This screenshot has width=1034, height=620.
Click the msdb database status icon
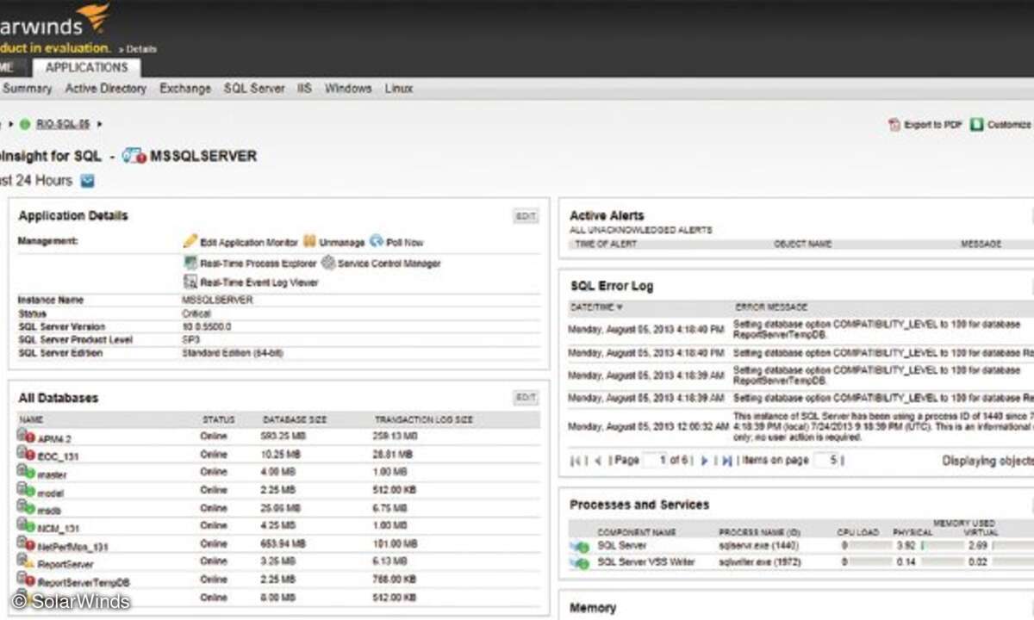(x=26, y=508)
